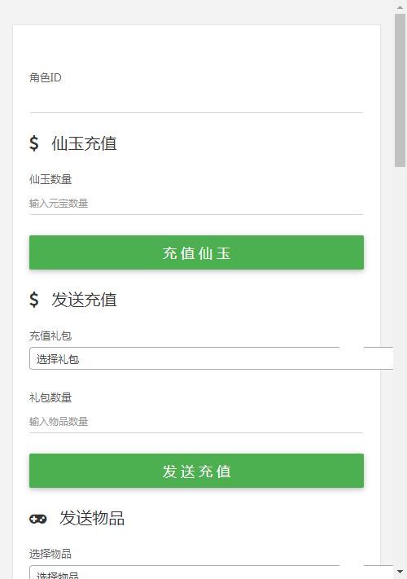Screen dimensions: 407x579
Task: Click the vertical scrollbar thumb
Action: 400,90
